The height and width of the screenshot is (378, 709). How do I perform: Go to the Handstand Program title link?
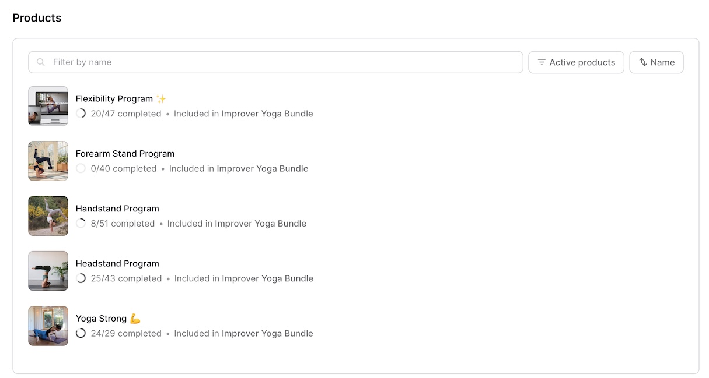(117, 209)
